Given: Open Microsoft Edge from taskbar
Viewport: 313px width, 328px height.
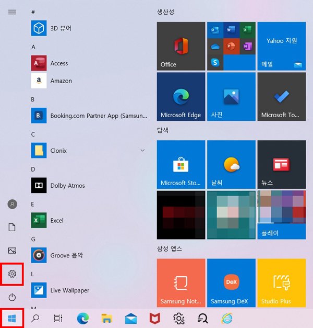Looking at the screenshot, I should [x=83, y=319].
